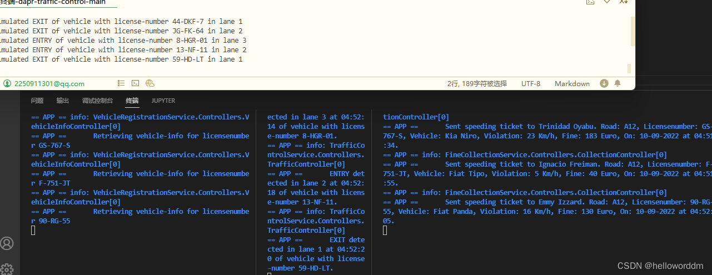Click the 2250911301@qq.com account label
Screen dimensions: 712x275
(x=49, y=83)
